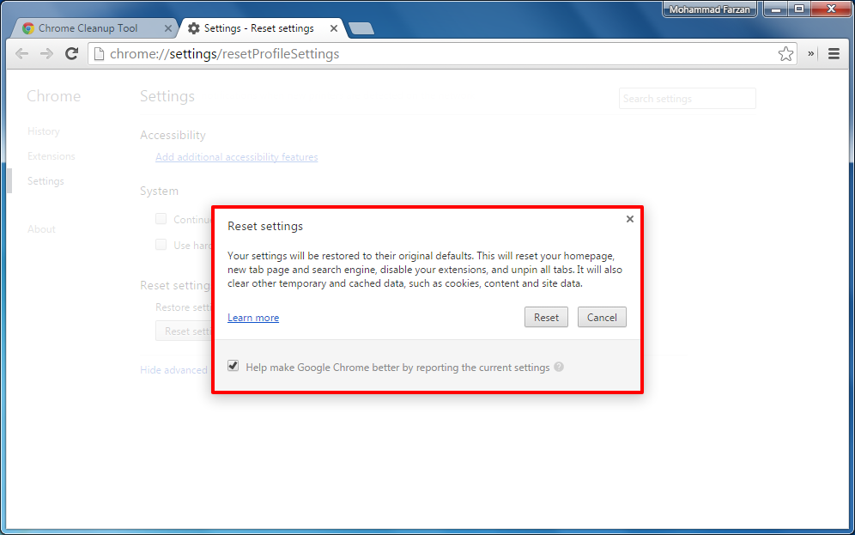The width and height of the screenshot is (855, 535).
Task: Select the Settings - Reset settings tab
Action: [264, 27]
